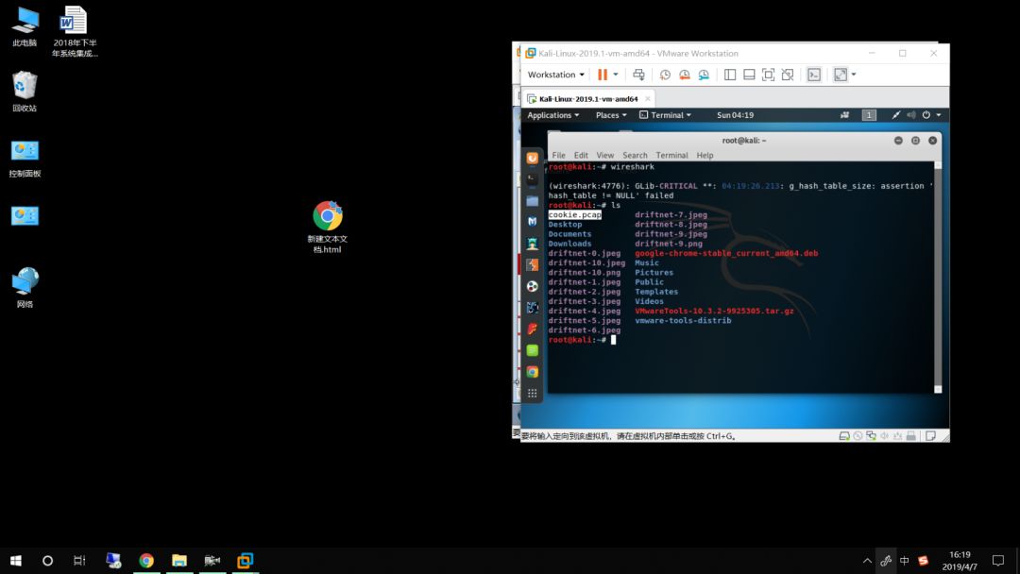
Task: Open the fit-display dropdown arrow in VMware toolbar
Action: [x=854, y=74]
